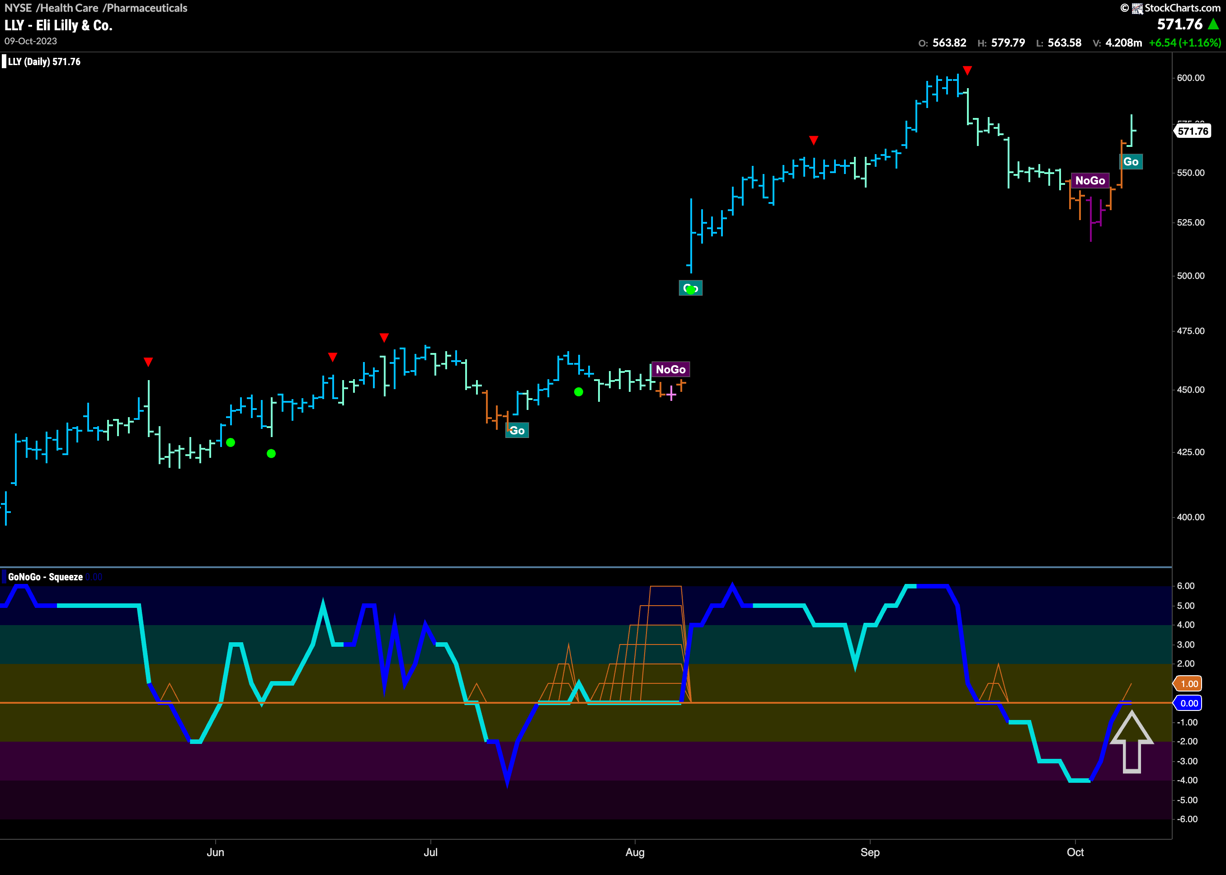Click the red triangle marker above late-August bars
The image size is (1226, 875).
pos(814,140)
